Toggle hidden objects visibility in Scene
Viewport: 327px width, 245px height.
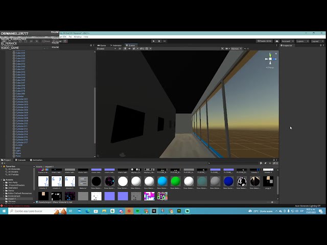[142, 49]
